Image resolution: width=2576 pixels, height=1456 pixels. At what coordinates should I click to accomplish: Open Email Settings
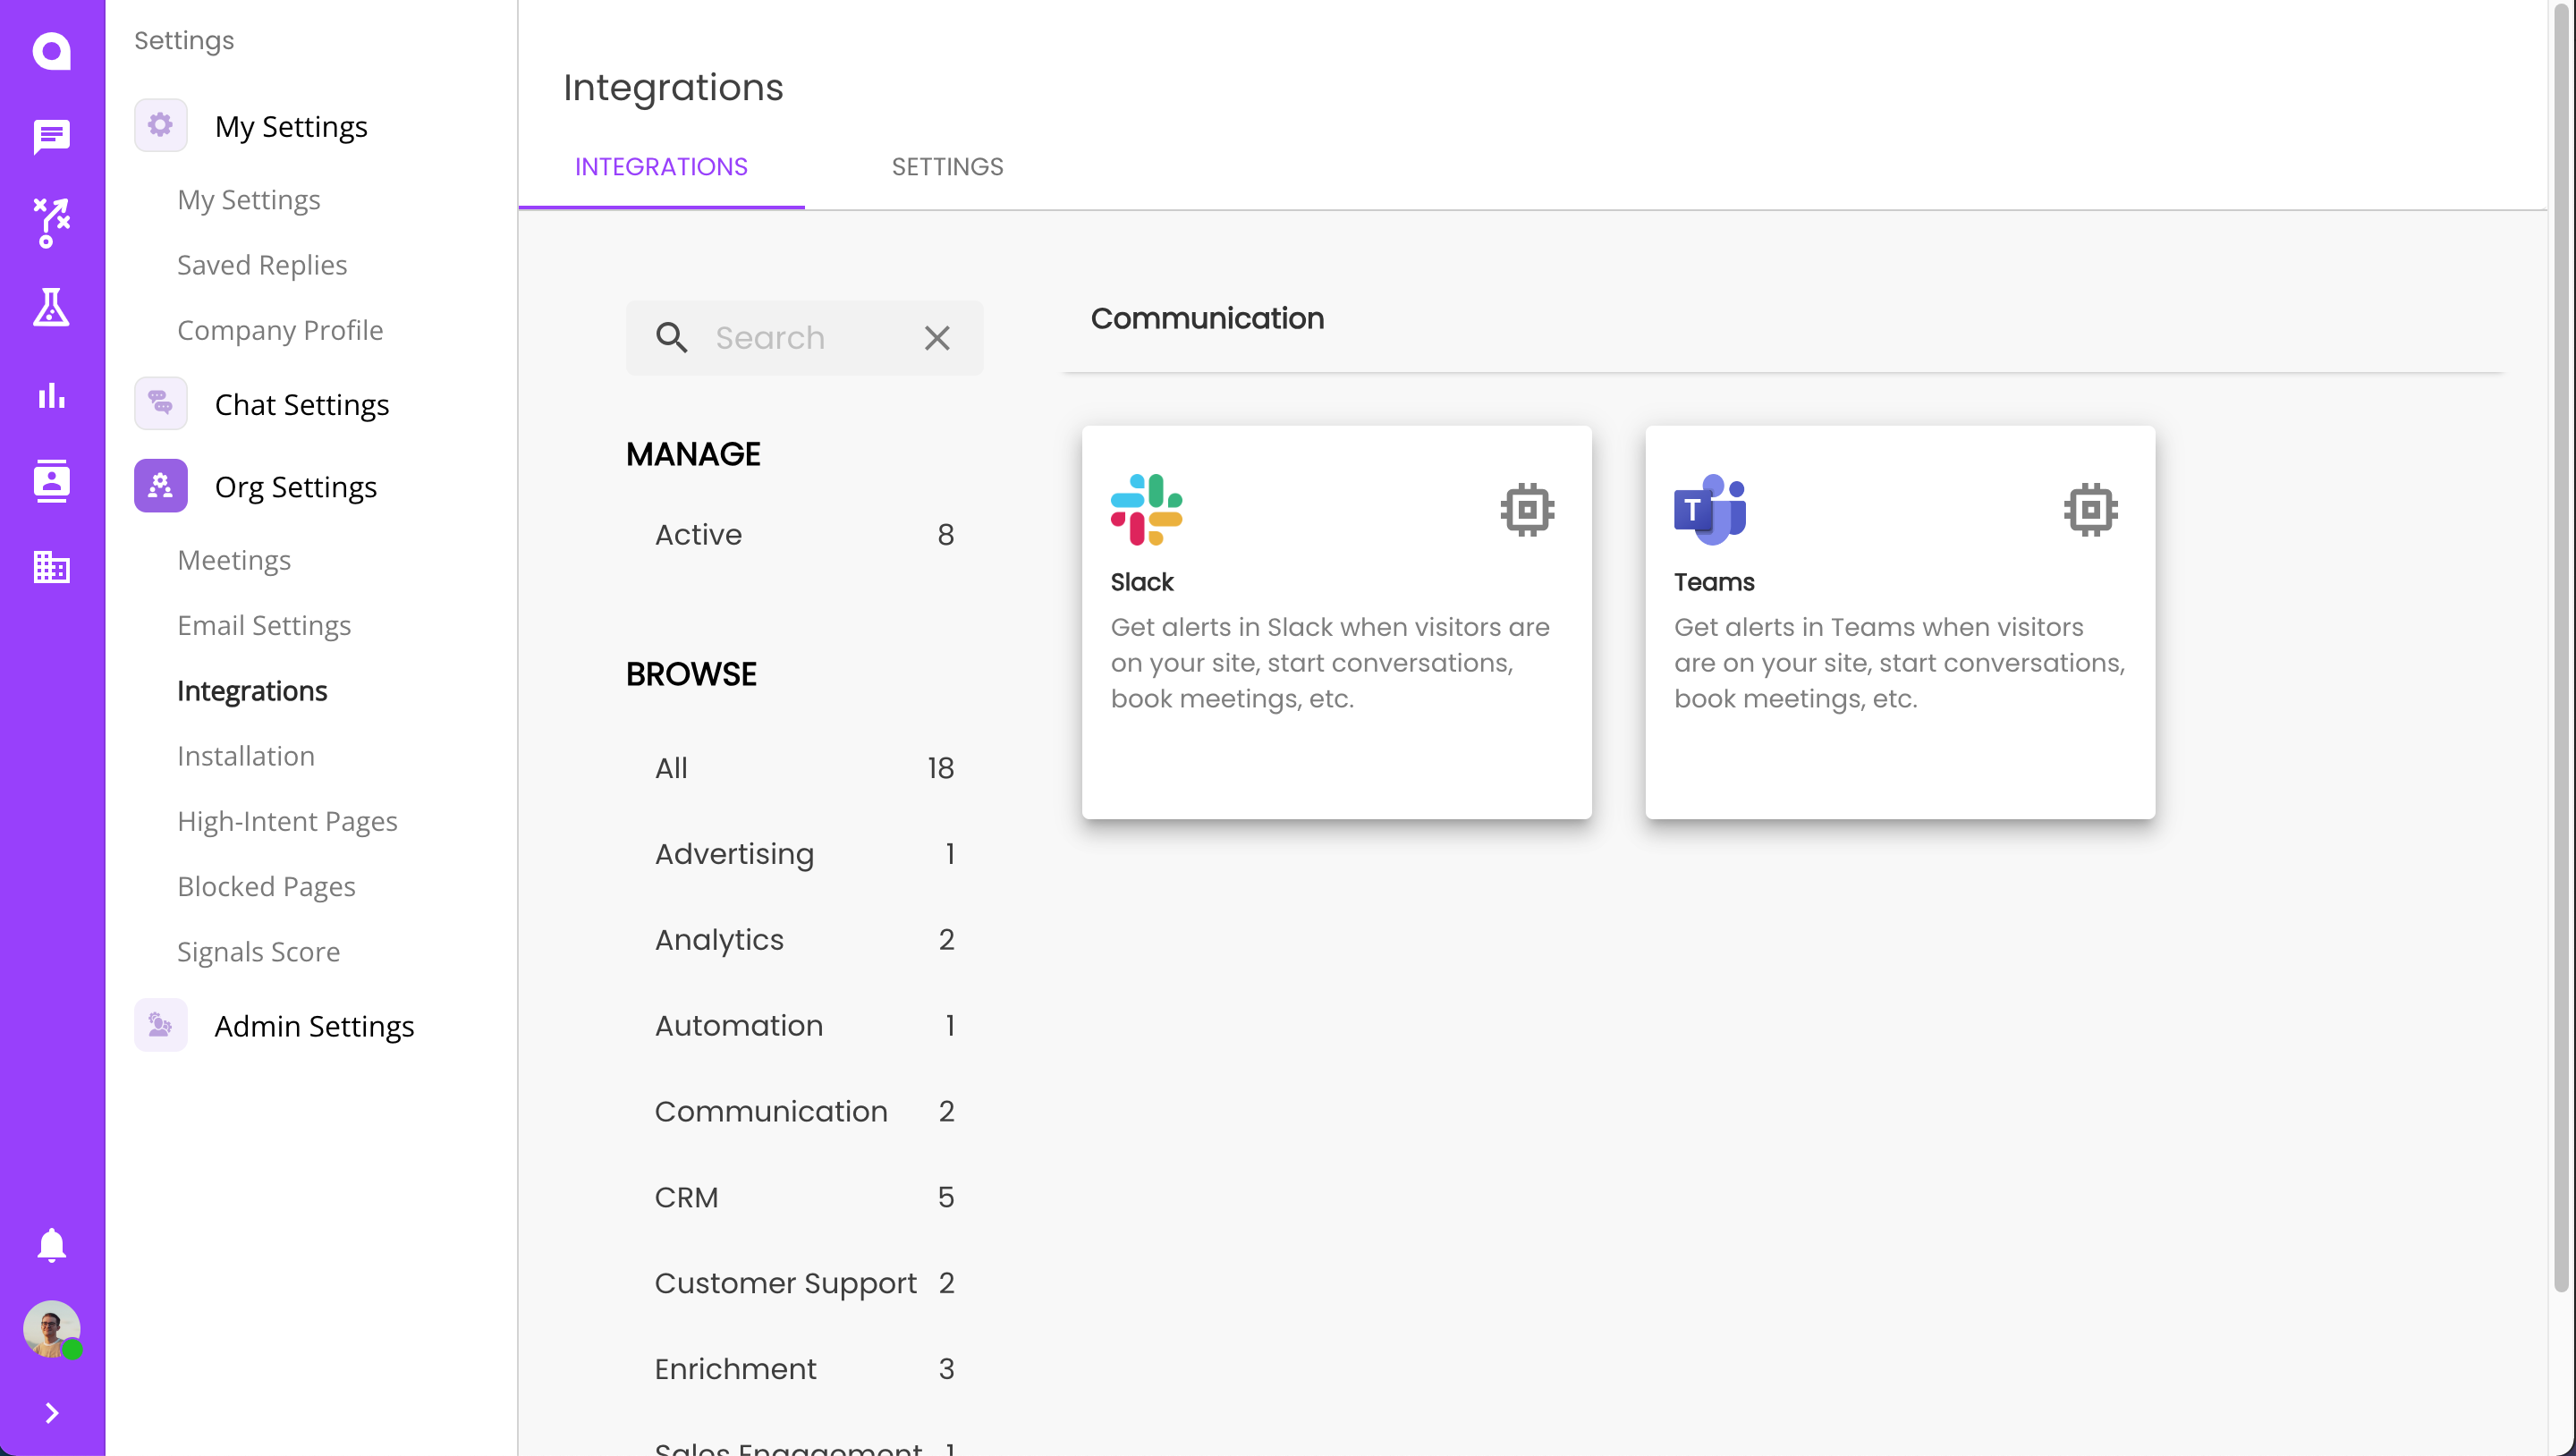point(264,625)
